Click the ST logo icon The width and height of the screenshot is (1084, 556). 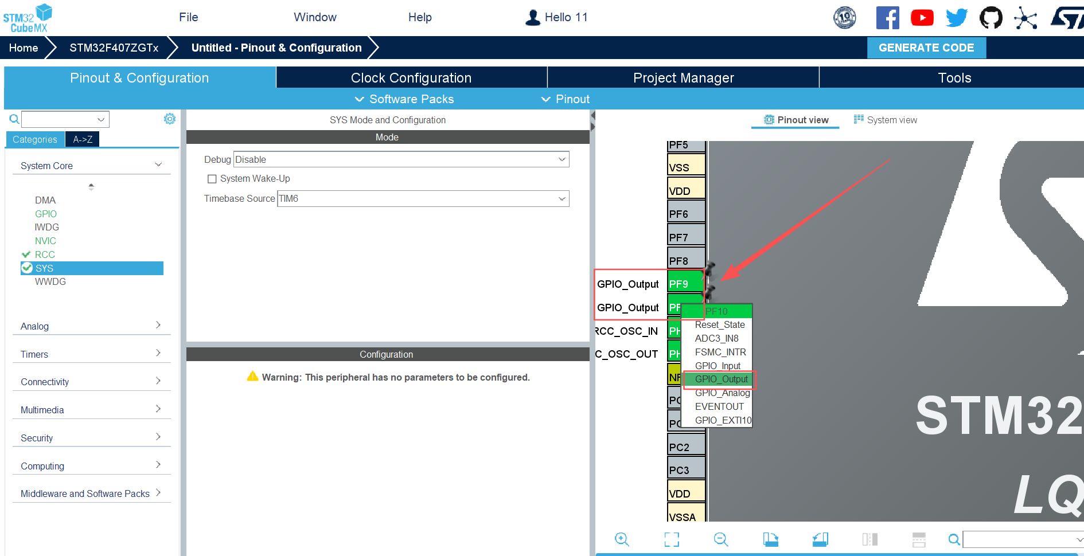point(1067,18)
